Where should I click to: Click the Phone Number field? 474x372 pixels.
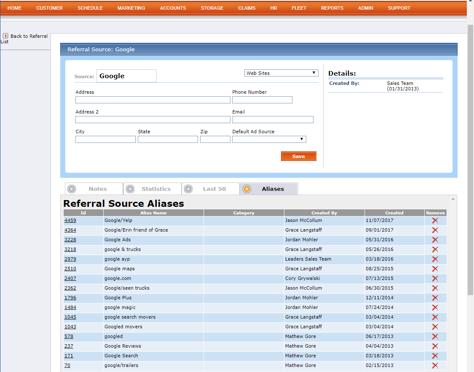pos(262,100)
